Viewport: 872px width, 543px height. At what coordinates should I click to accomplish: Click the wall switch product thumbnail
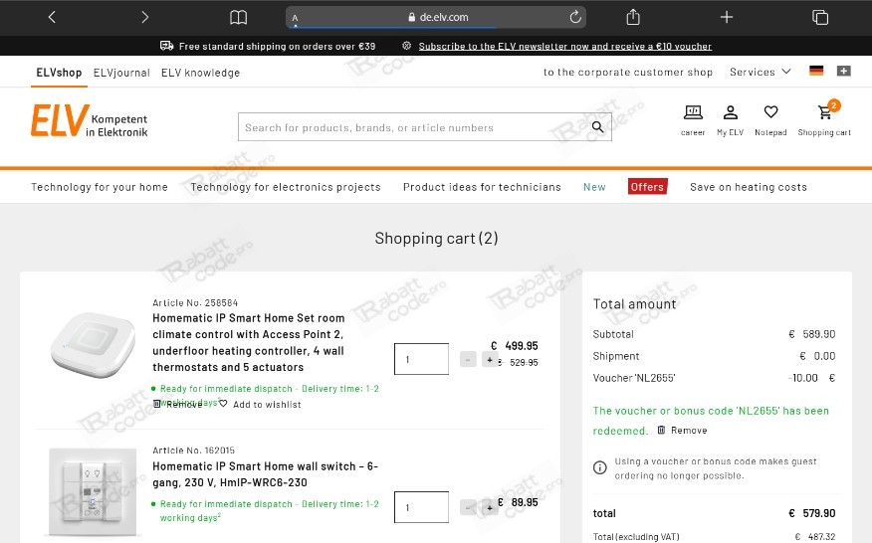[x=93, y=492]
